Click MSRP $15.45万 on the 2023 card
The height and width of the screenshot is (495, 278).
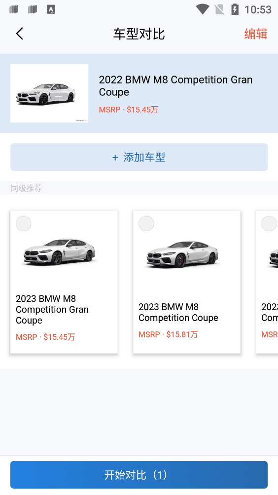[45, 337]
